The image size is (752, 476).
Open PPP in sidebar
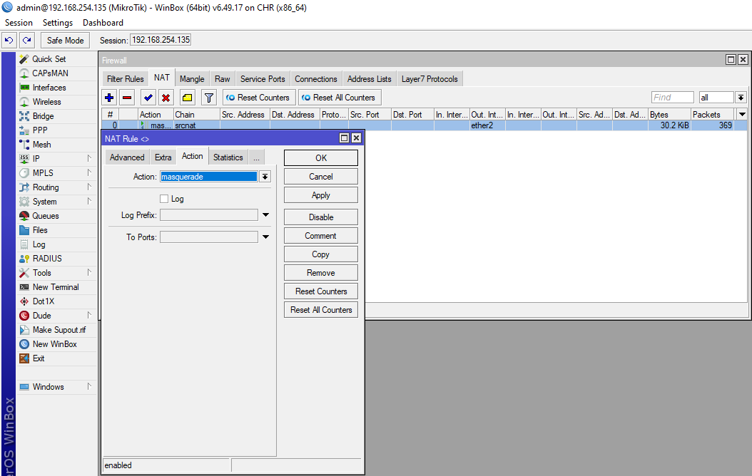40,130
